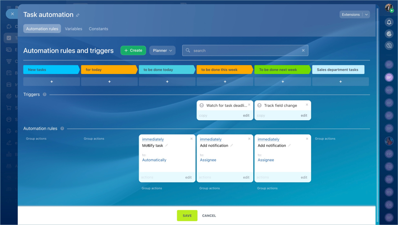Image resolution: width=398 pixels, height=225 pixels.
Task: Click the help icon beside Automation rules
Action: point(62,129)
